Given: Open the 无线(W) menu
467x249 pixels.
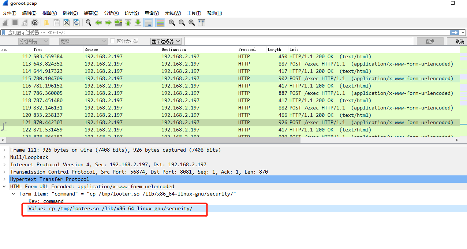Looking at the screenshot, I should (x=173, y=13).
